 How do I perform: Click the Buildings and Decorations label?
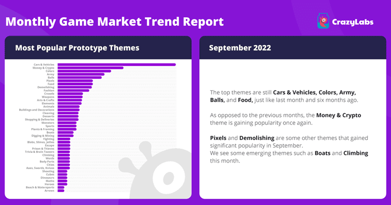tap(37, 110)
